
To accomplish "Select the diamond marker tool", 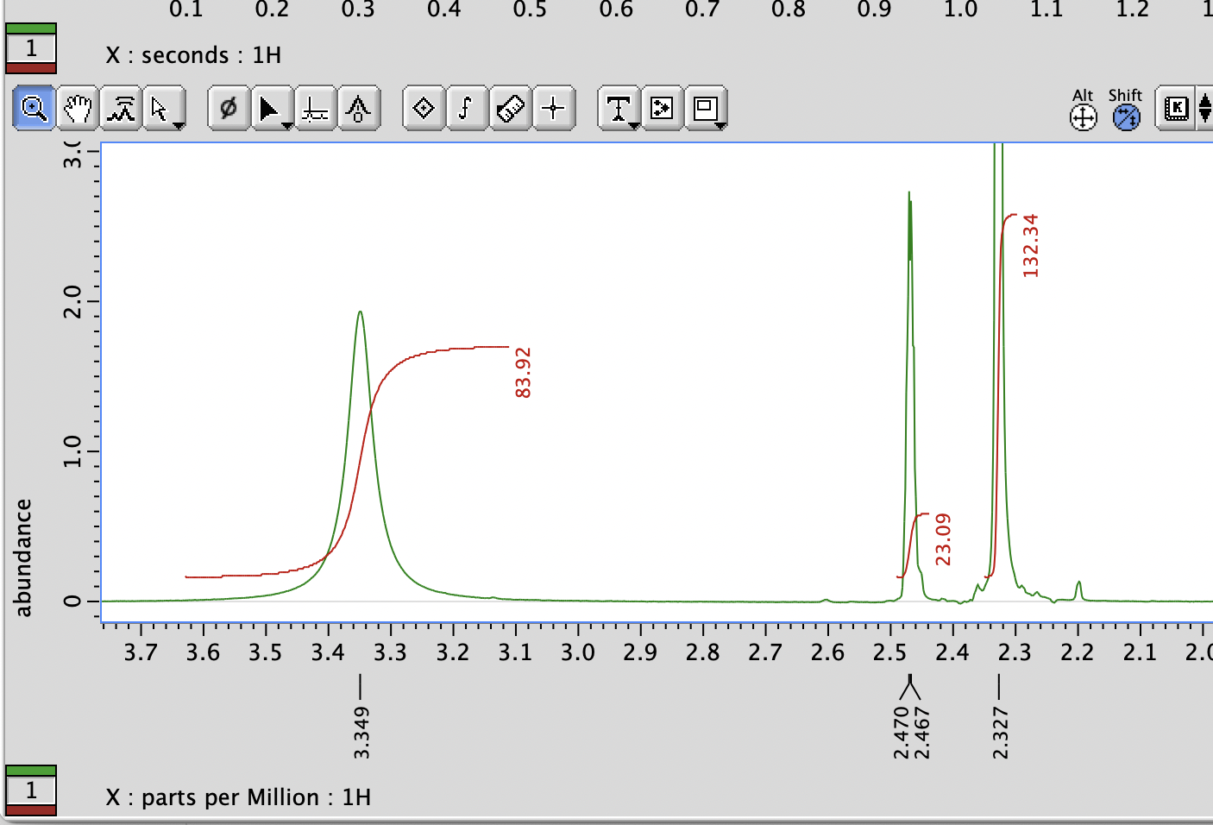I will pyautogui.click(x=423, y=109).
